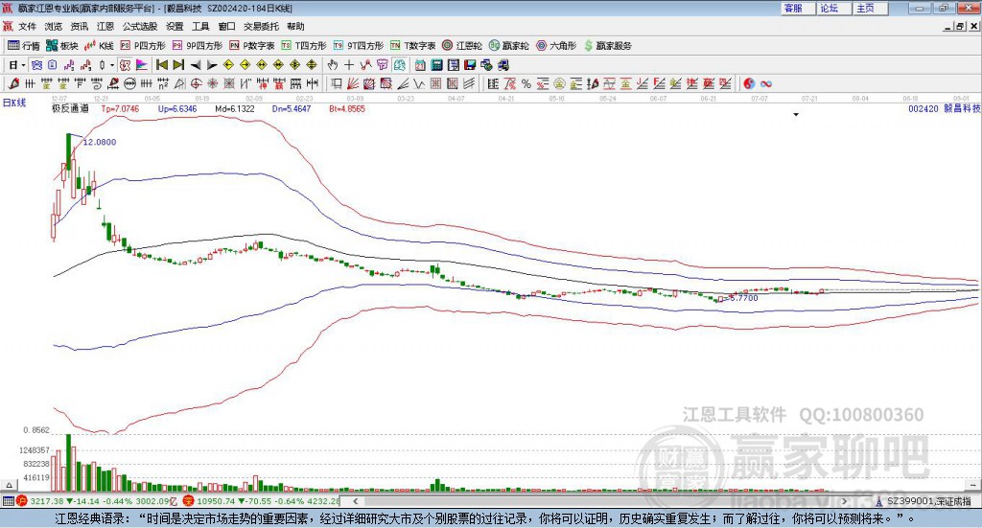Viewport: 982px width, 528px height.
Task: Open the T四方形 tool
Action: pyautogui.click(x=304, y=46)
